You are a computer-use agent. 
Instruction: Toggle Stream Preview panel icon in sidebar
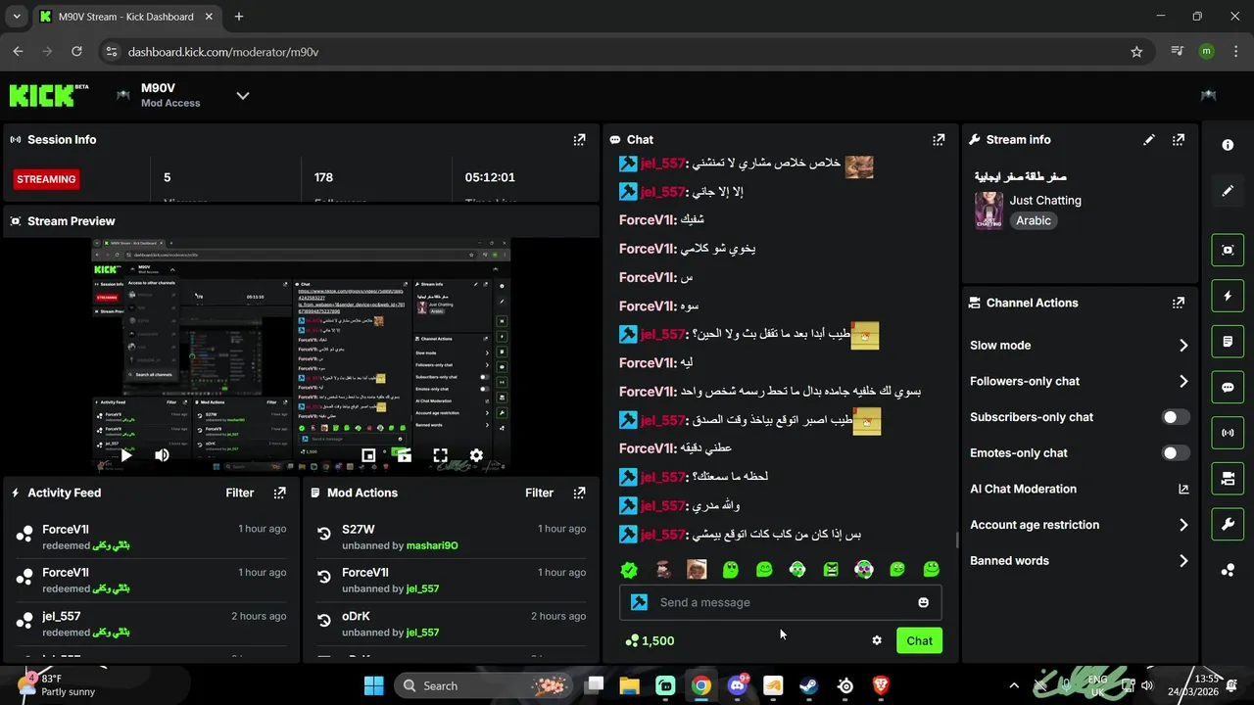(1228, 250)
